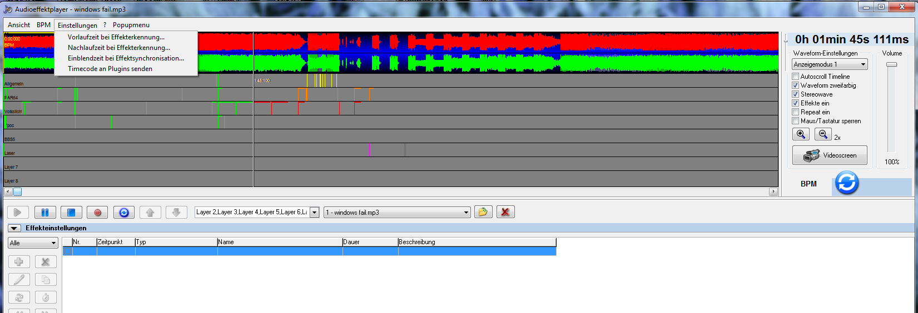Zoom out of the waveform with magnifier minus

click(x=823, y=134)
